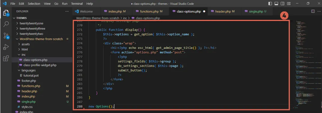Open the Run menu
322x113 pixels.
[65, 4]
